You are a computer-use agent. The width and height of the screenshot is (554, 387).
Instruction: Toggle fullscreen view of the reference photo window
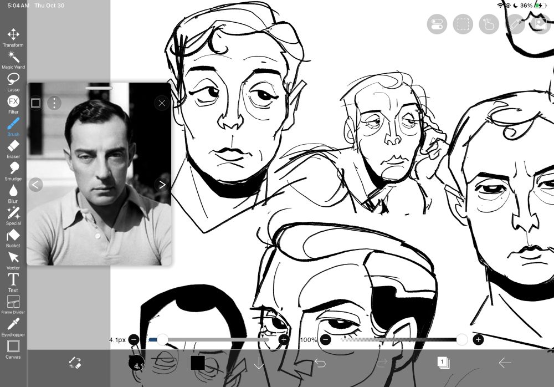(37, 103)
